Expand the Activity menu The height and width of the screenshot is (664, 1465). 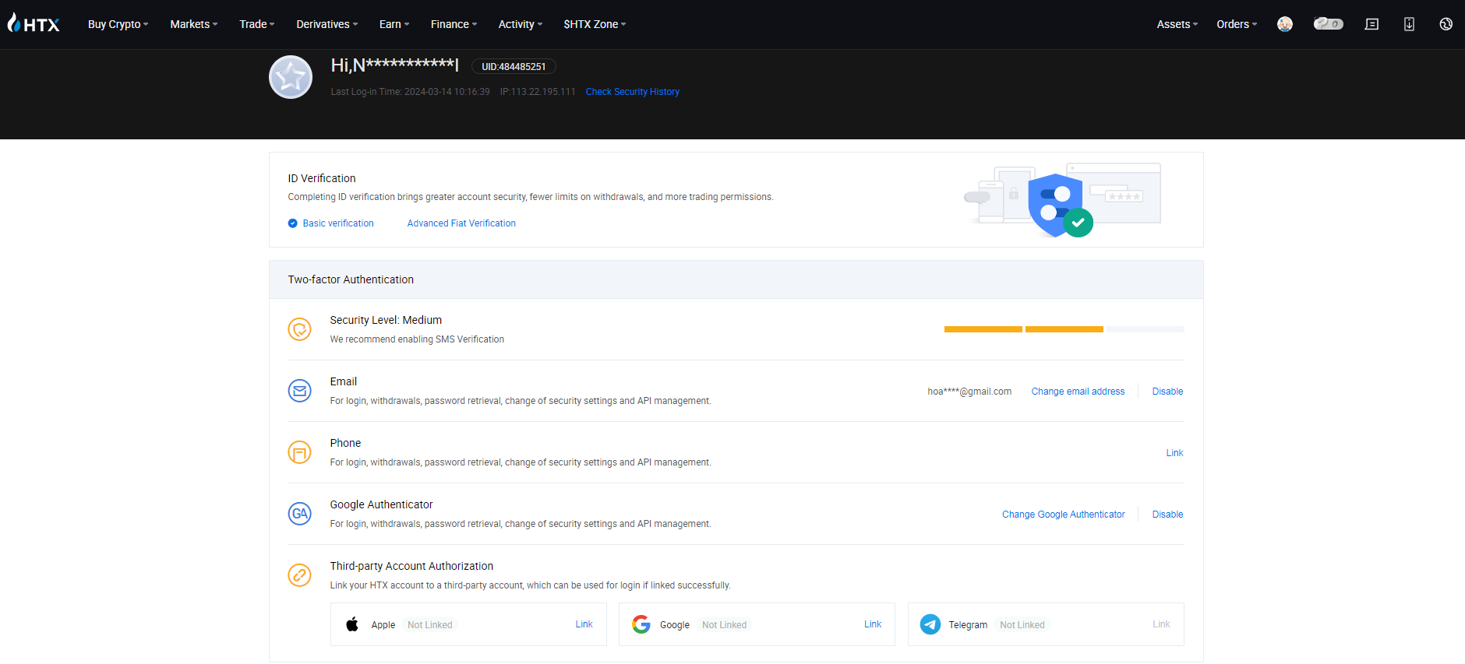coord(521,24)
